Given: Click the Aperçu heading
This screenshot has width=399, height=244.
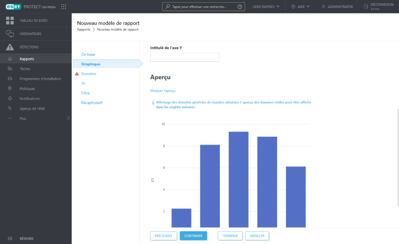Looking at the screenshot, I should [160, 77].
